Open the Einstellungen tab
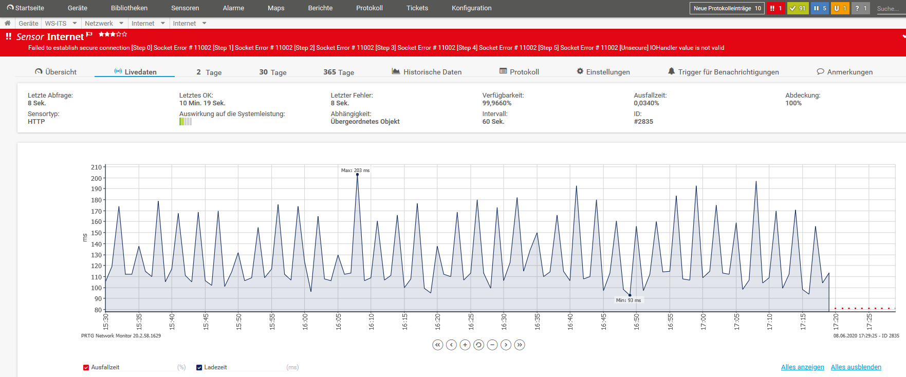This screenshot has width=906, height=377. 603,72
